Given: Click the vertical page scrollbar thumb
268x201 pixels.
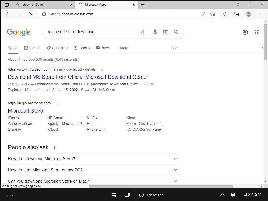Looking at the screenshot, I should [x=266, y=42].
